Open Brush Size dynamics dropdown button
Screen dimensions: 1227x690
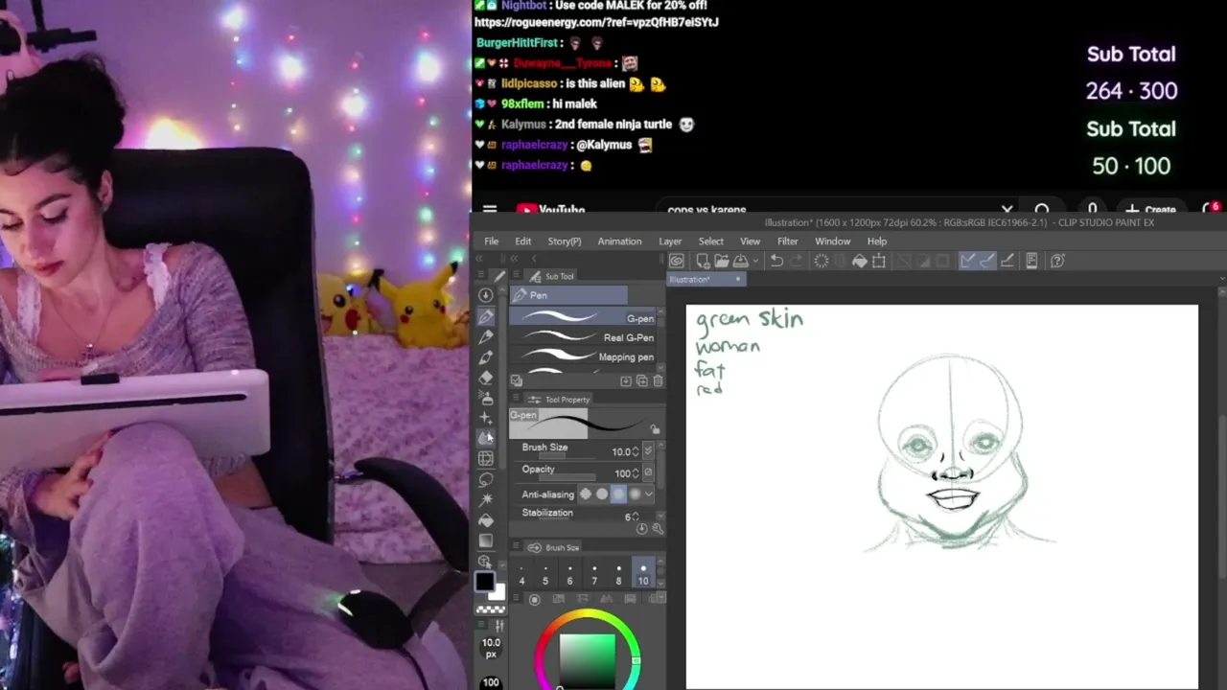[x=648, y=450]
